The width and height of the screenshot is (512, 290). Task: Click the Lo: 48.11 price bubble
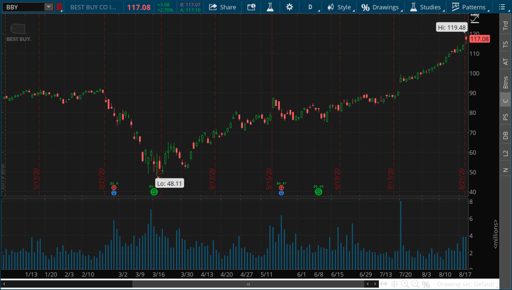[x=169, y=183]
